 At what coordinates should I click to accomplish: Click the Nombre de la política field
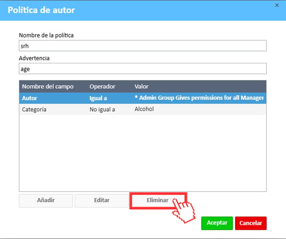[142, 46]
